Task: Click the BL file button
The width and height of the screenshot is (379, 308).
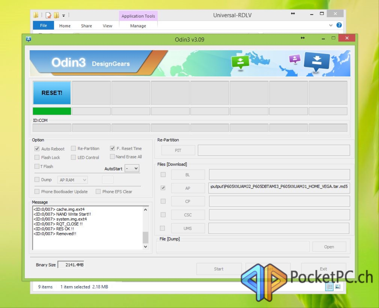Action: pos(188,175)
